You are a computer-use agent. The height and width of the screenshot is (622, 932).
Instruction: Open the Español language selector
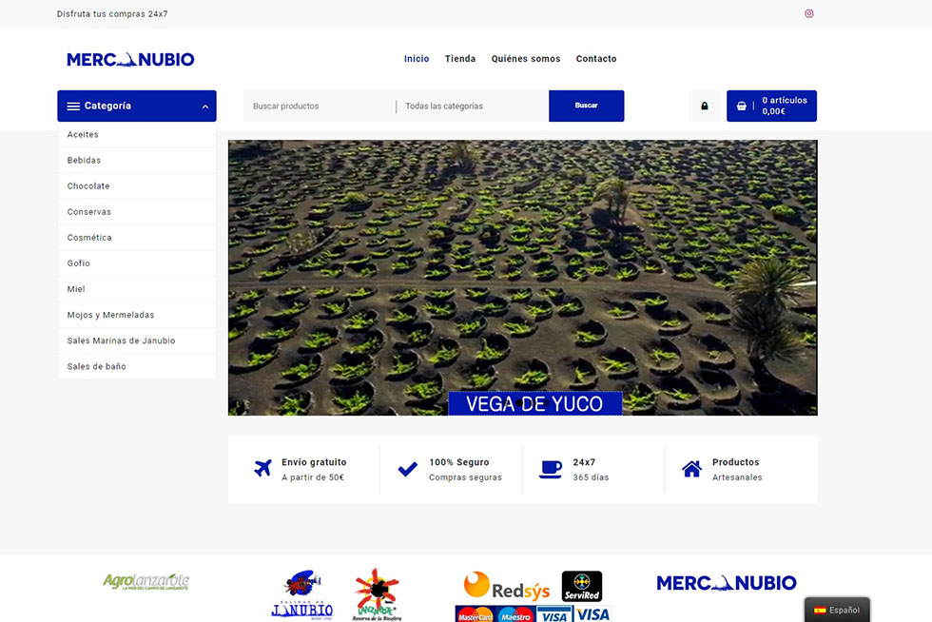click(836, 610)
